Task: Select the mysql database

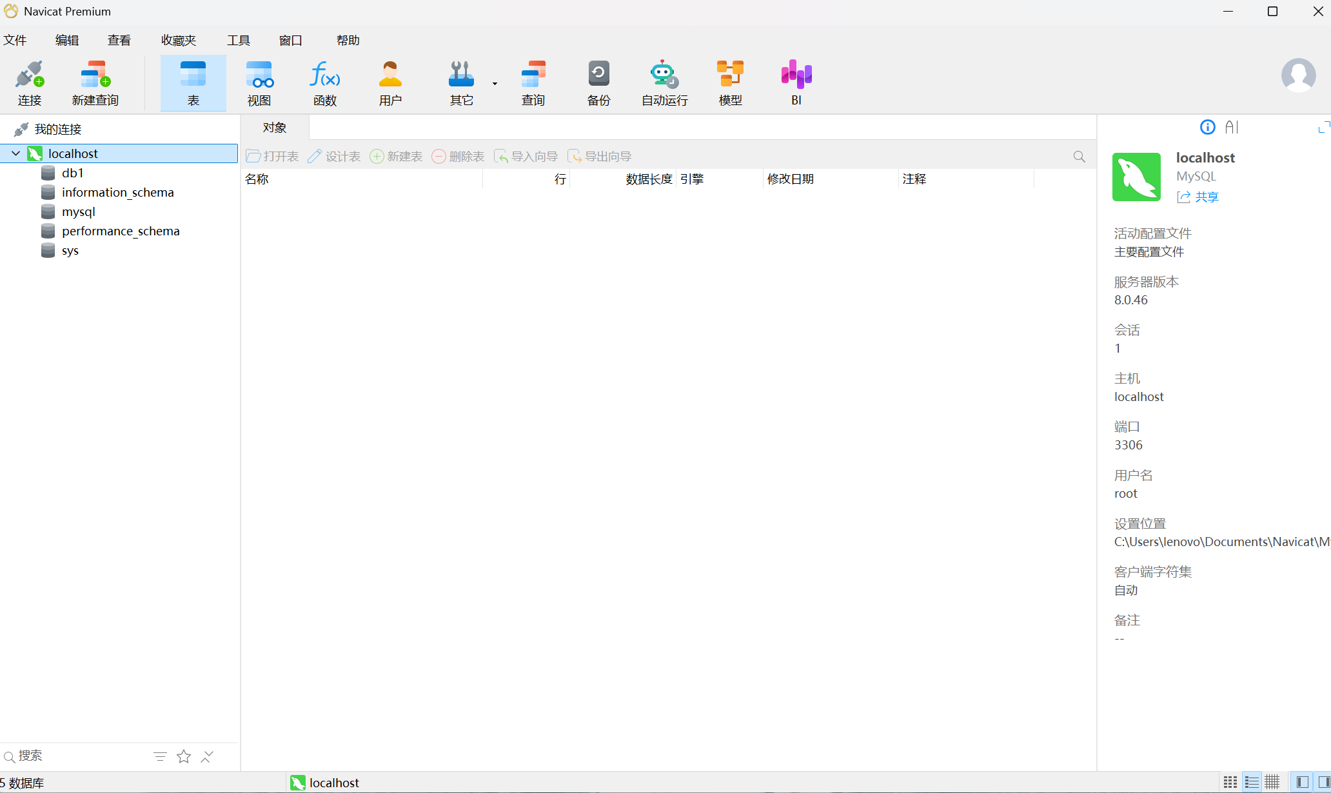Action: [x=79, y=211]
